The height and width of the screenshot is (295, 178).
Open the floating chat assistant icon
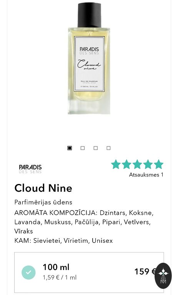point(163,276)
